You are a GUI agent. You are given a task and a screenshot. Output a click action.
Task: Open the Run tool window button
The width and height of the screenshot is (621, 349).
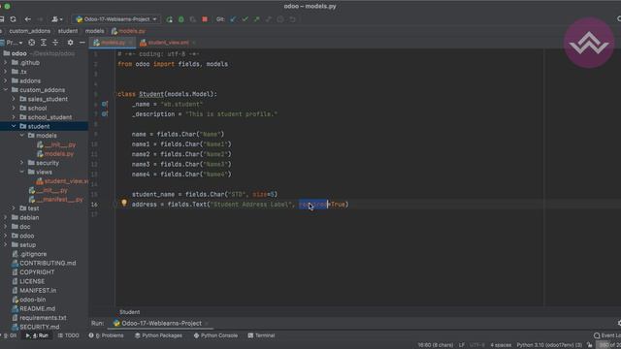click(x=37, y=335)
